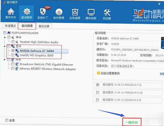
Task: Switch to 标准模式 tab
Action: pyautogui.click(x=10, y=26)
